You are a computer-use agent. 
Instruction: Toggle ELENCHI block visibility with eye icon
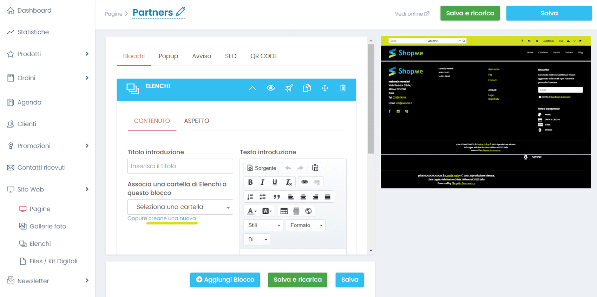[271, 88]
